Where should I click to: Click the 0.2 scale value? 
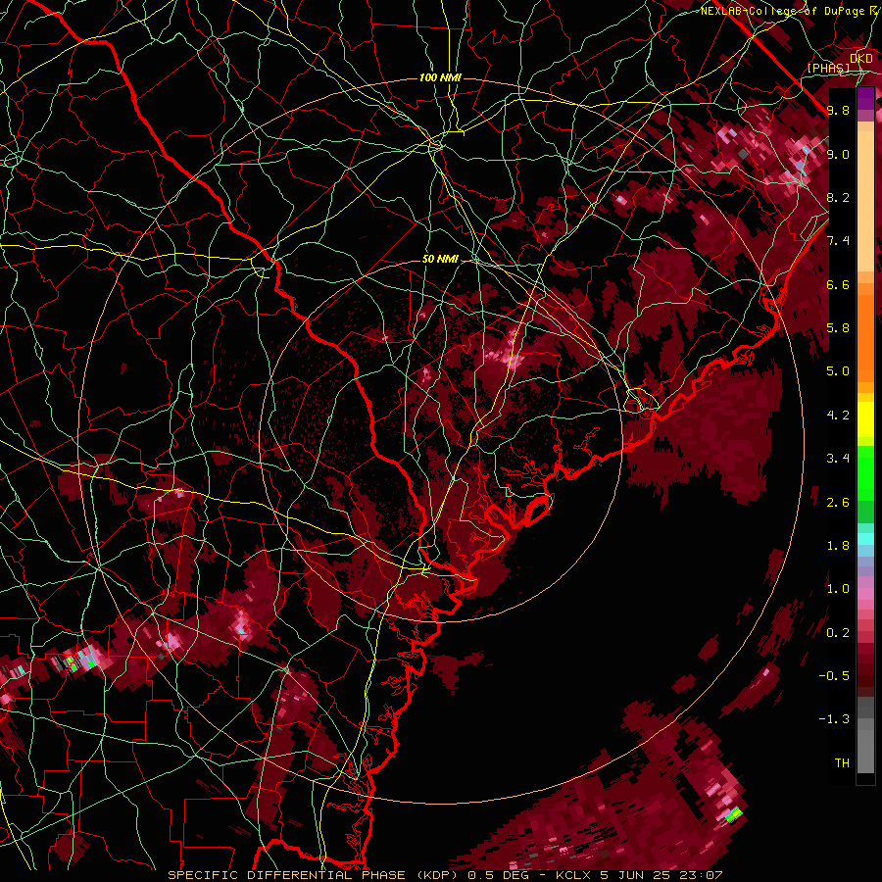point(838,632)
